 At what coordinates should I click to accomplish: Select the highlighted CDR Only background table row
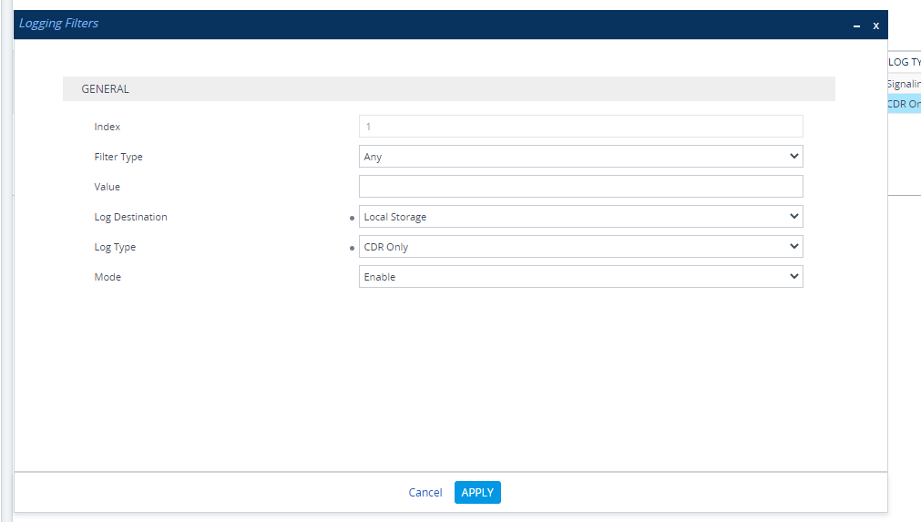click(x=904, y=104)
